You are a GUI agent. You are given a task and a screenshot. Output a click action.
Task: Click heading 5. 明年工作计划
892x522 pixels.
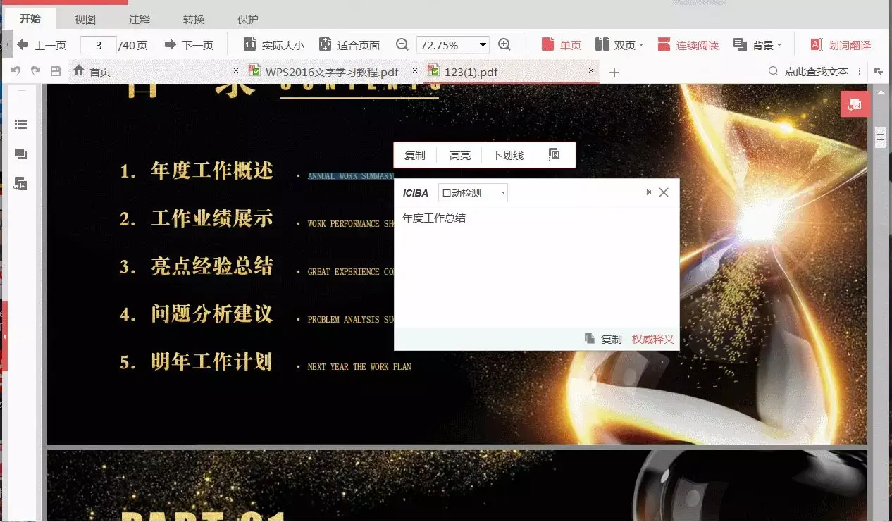point(197,362)
